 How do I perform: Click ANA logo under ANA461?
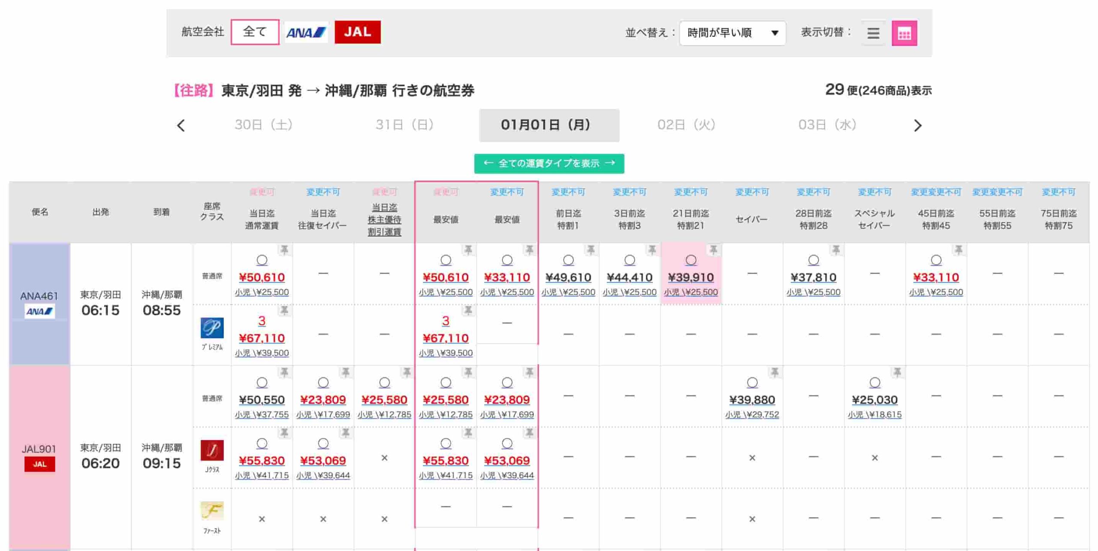pyautogui.click(x=39, y=311)
